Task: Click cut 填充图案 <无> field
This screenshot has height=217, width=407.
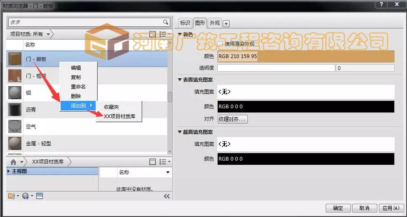Action: (x=306, y=144)
